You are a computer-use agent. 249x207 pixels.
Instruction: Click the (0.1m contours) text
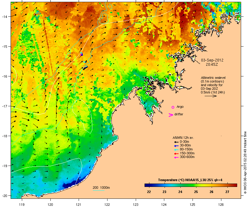pyautogui.click(x=212, y=81)
